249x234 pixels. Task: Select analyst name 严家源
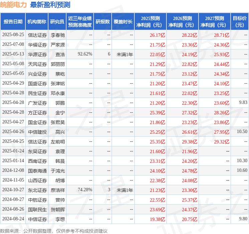point(57,45)
